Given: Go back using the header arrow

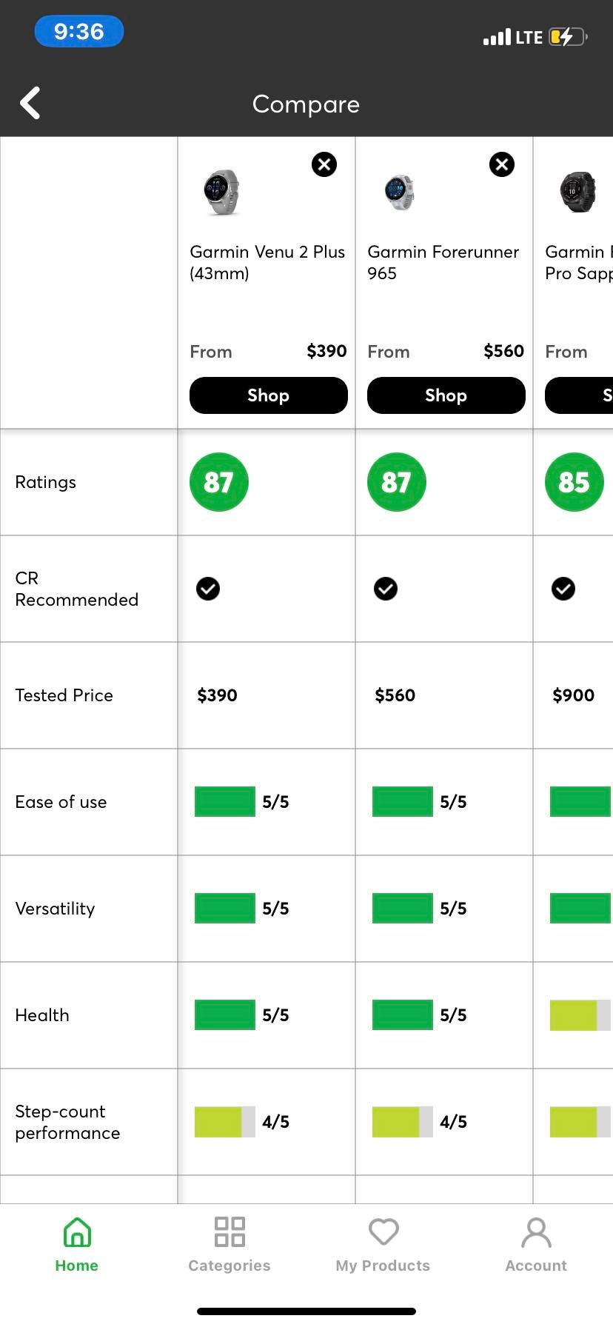Looking at the screenshot, I should pyautogui.click(x=30, y=103).
